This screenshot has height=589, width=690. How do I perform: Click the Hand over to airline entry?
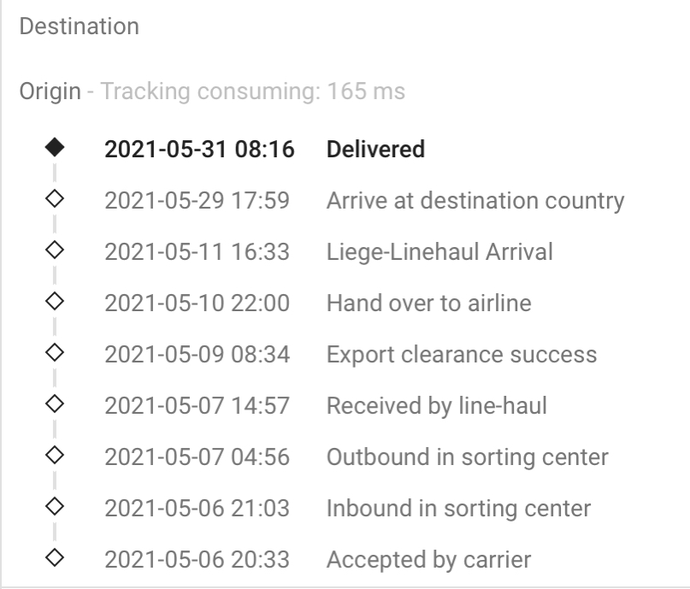coord(428,303)
